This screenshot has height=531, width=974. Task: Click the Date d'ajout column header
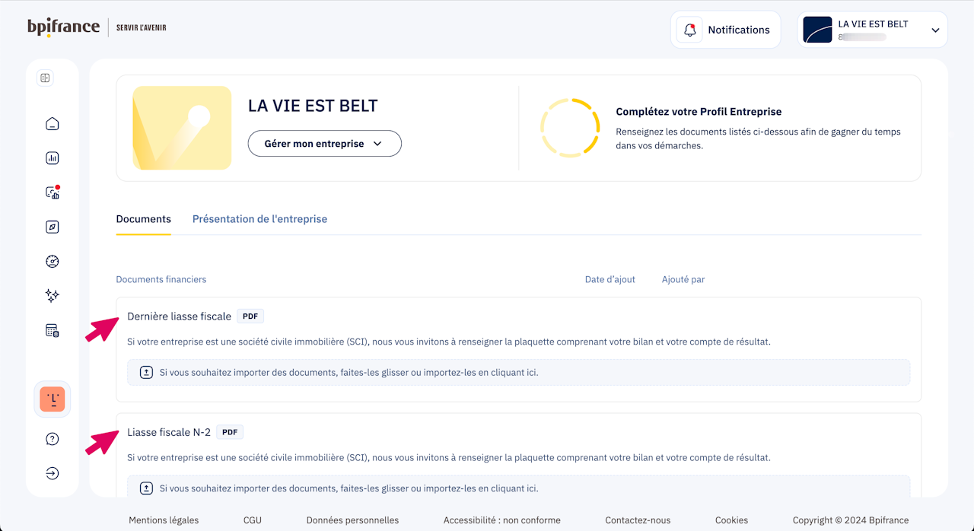point(610,279)
